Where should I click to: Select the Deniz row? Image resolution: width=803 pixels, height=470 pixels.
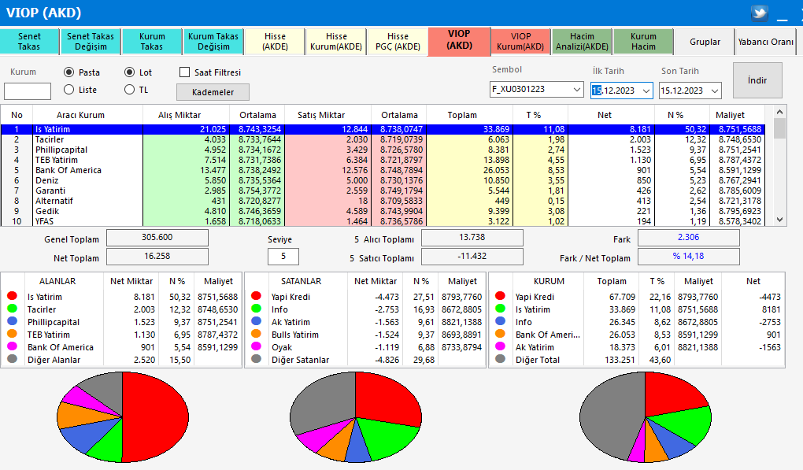(x=383, y=181)
